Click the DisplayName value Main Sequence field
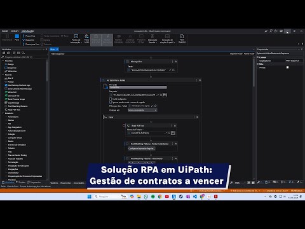 [294, 60]
